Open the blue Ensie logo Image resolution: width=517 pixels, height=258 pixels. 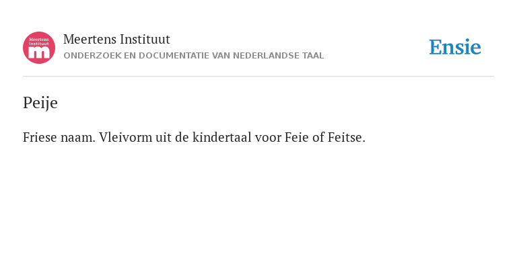(455, 47)
